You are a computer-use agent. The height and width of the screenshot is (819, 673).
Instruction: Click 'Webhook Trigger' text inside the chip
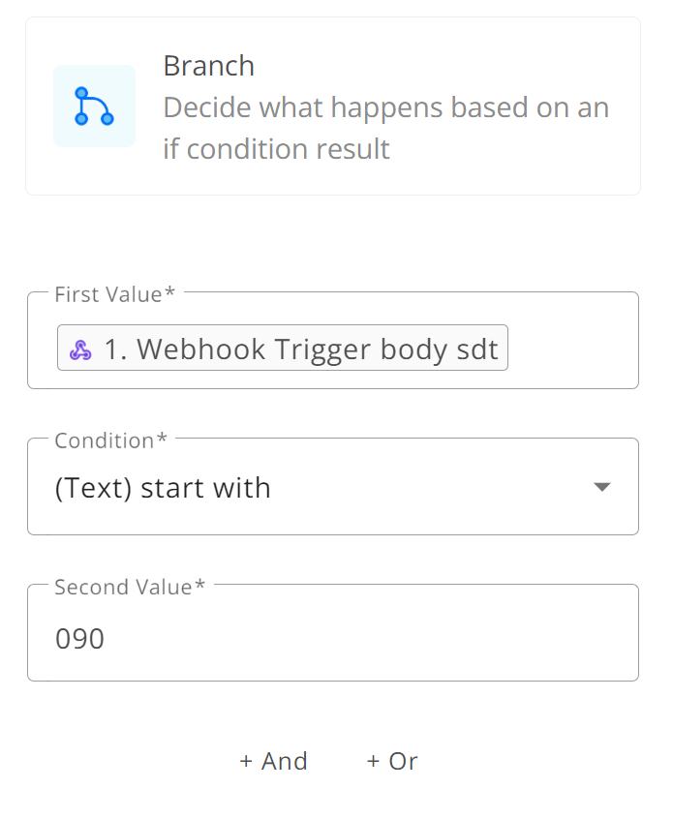click(254, 349)
